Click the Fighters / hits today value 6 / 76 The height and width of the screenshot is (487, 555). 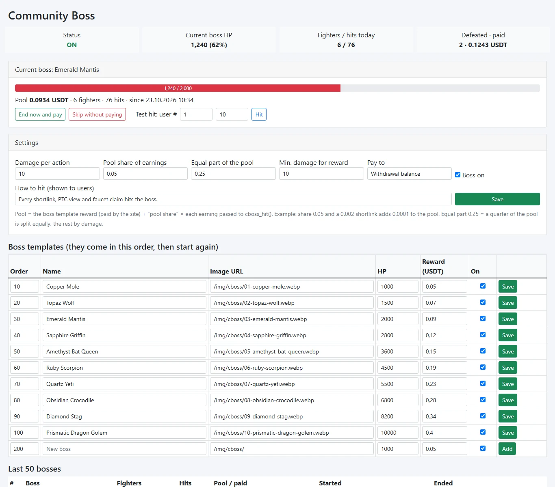click(346, 45)
